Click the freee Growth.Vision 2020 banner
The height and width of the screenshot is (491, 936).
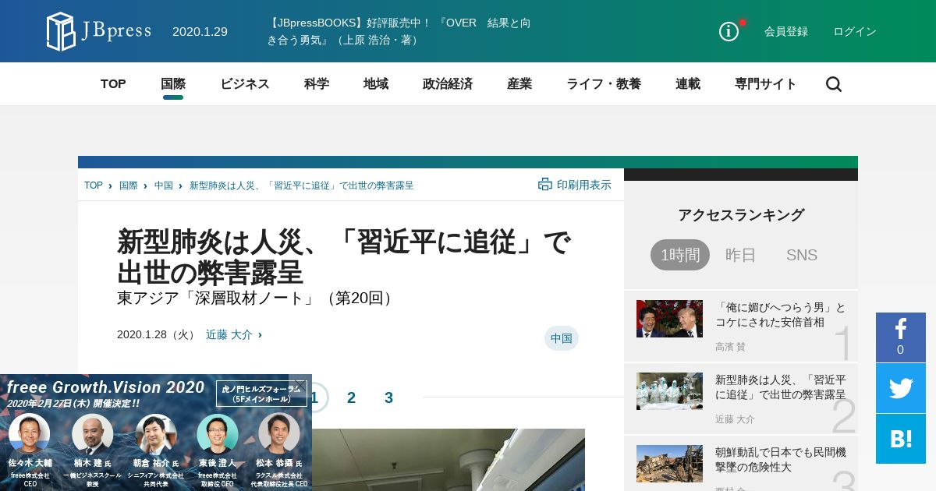(x=156, y=433)
